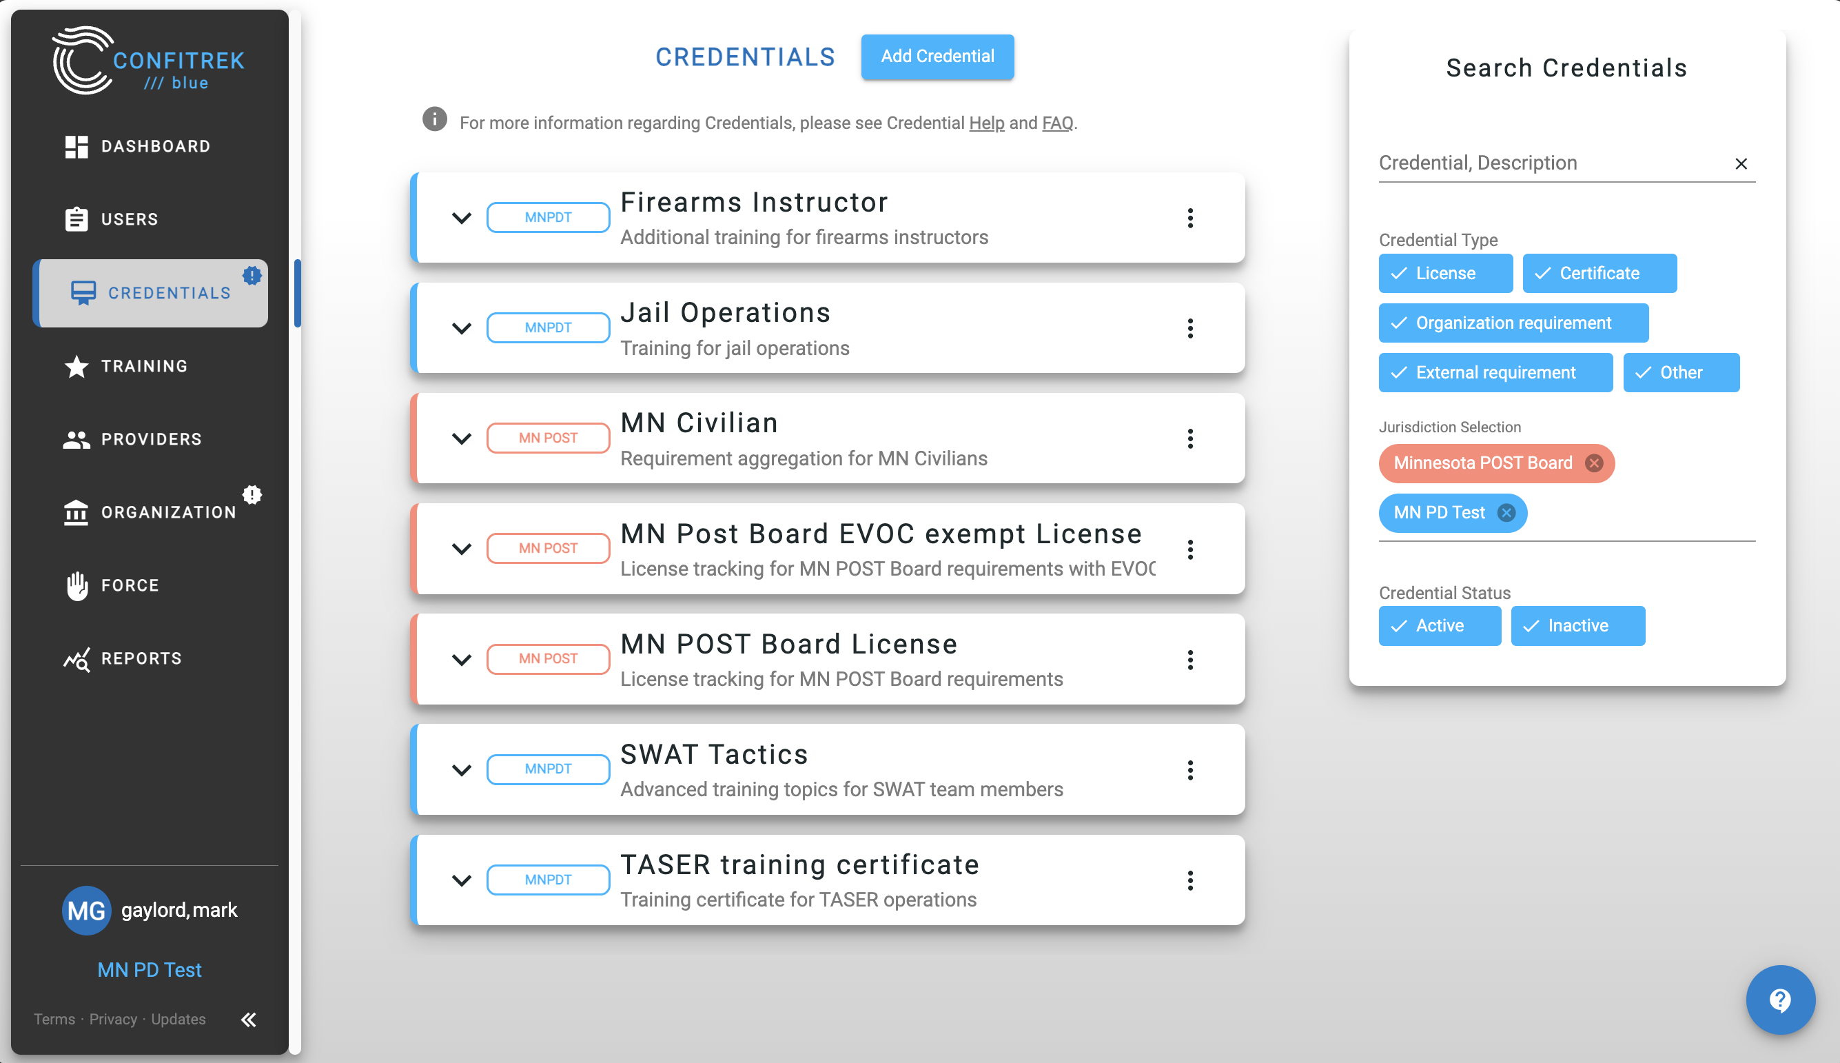Click the MNPDT tag on SWAT Tactics
The image size is (1840, 1063).
point(547,769)
